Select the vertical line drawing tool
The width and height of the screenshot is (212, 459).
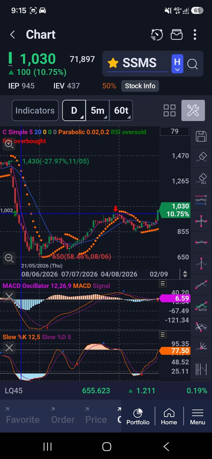click(201, 263)
